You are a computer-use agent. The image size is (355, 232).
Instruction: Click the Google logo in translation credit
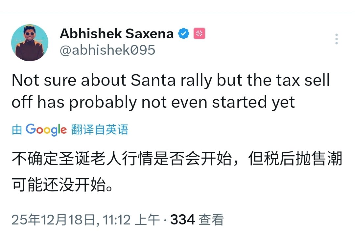(x=46, y=130)
